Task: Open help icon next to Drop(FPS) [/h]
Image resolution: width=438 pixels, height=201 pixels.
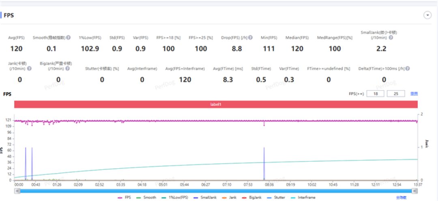Action: click(x=251, y=37)
